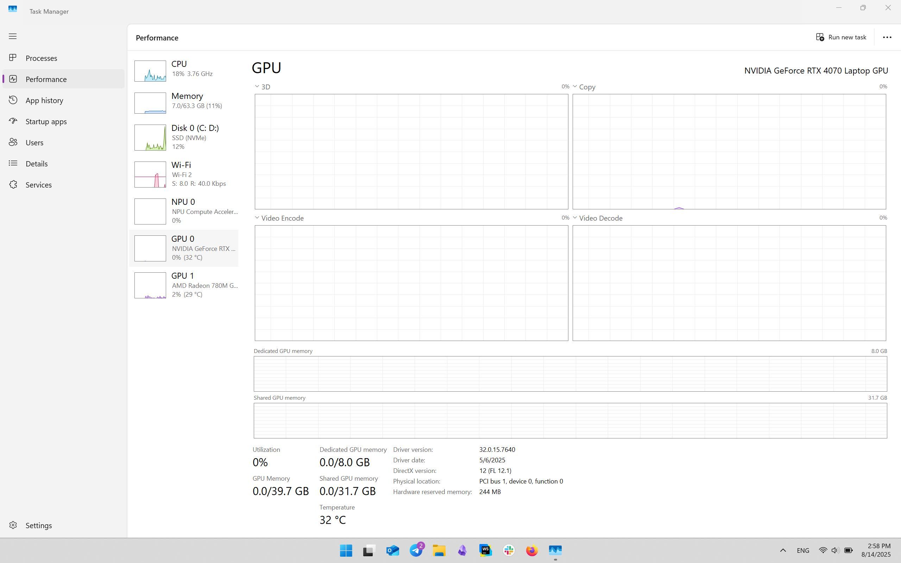Open Outlook from the taskbar

click(x=392, y=550)
